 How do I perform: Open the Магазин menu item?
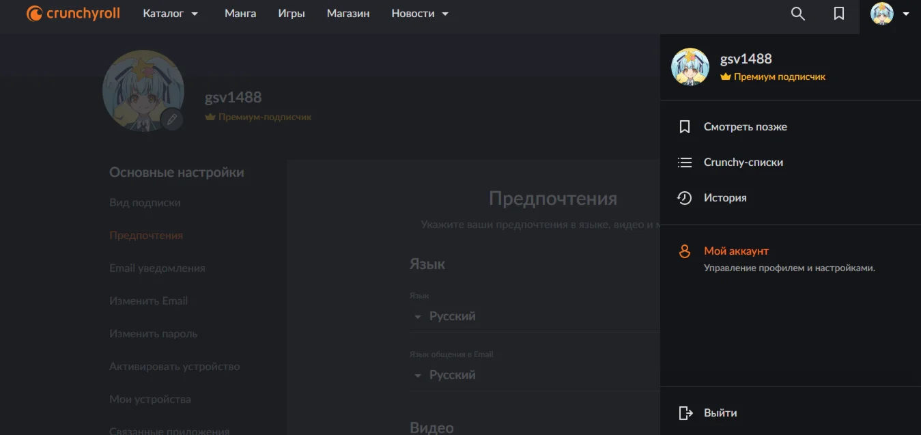pyautogui.click(x=348, y=14)
